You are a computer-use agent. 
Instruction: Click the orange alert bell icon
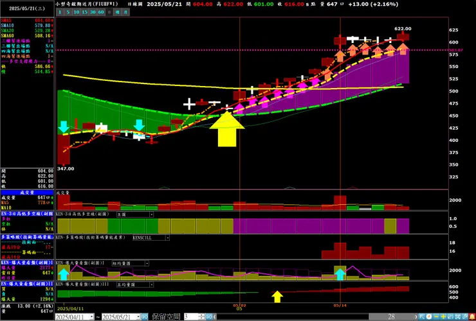coord(472,317)
